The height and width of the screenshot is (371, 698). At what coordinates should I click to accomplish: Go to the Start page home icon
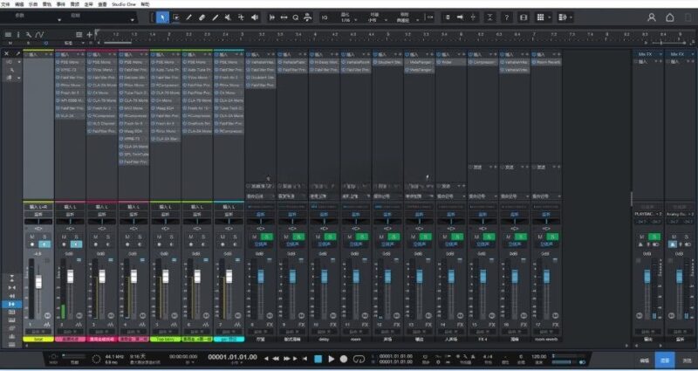(x=669, y=17)
